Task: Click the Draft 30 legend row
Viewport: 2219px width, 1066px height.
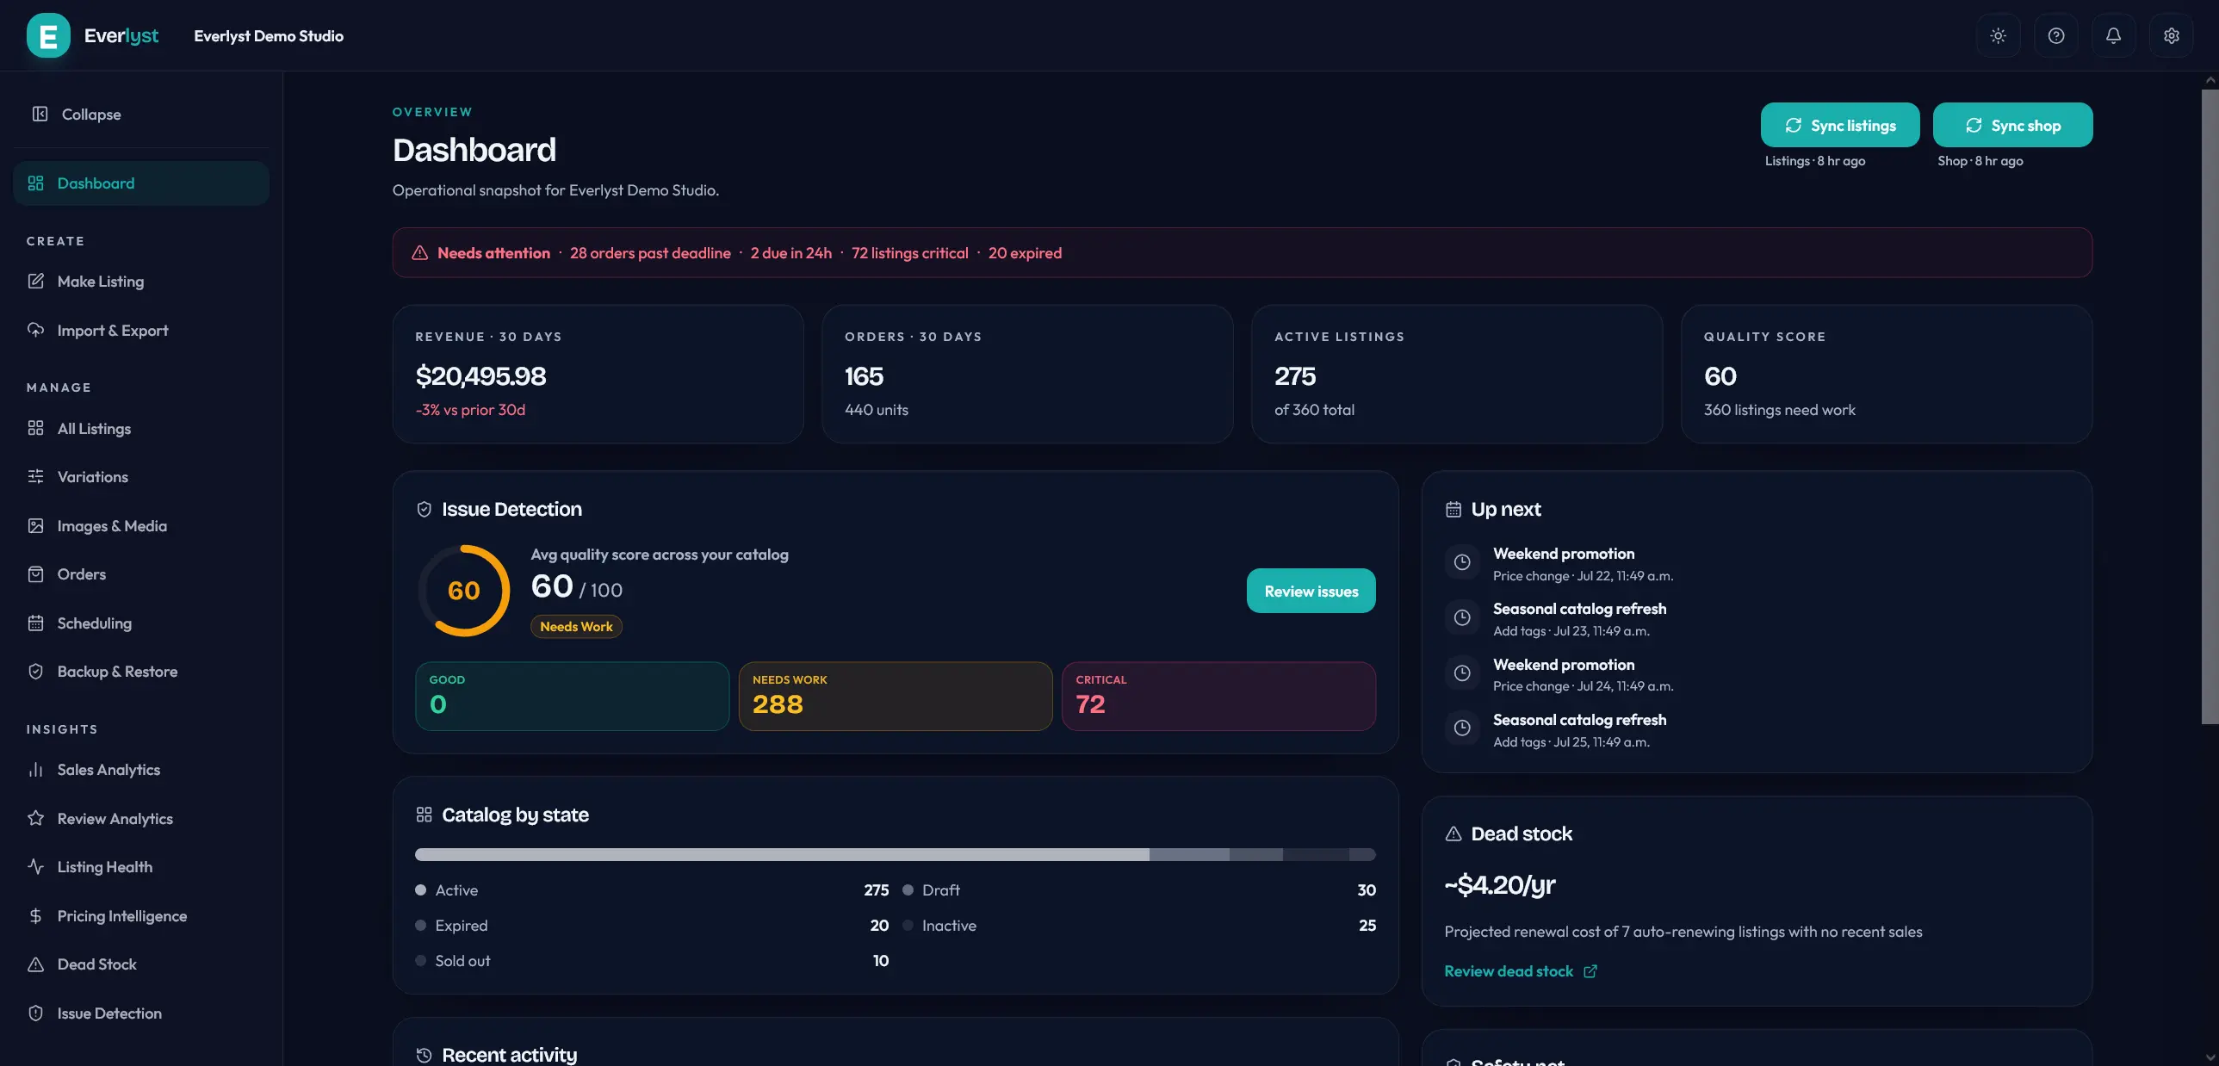Action: (x=1139, y=890)
